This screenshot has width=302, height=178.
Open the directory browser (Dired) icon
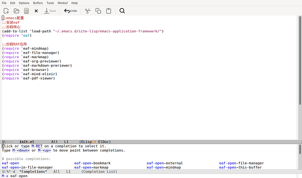pyautogui.click(x=26, y=10)
